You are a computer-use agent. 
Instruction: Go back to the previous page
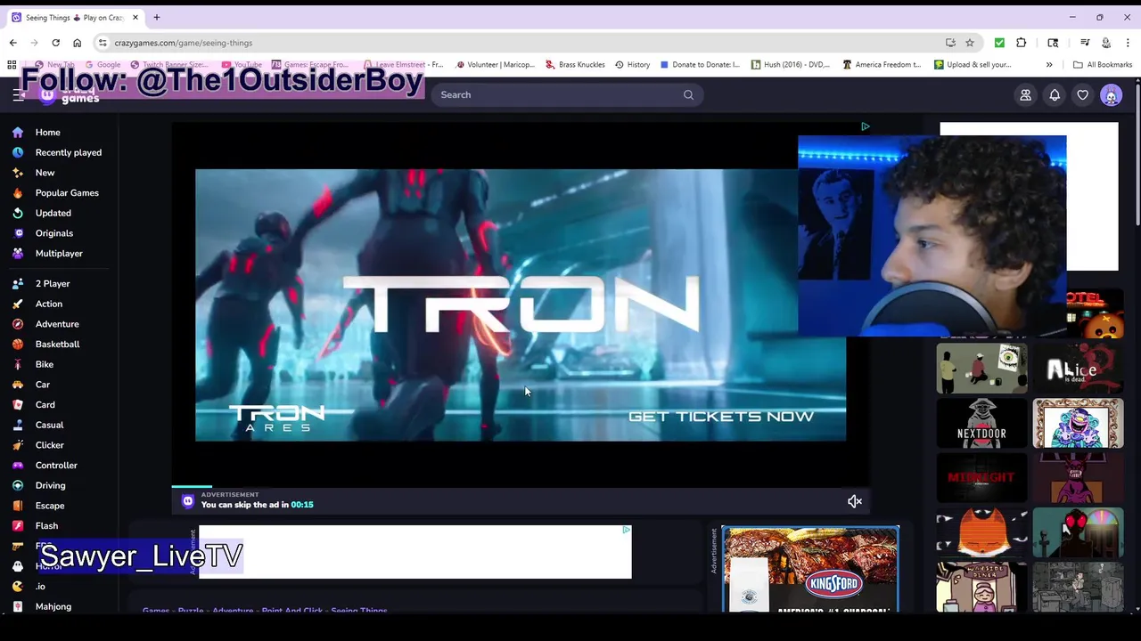click(12, 43)
